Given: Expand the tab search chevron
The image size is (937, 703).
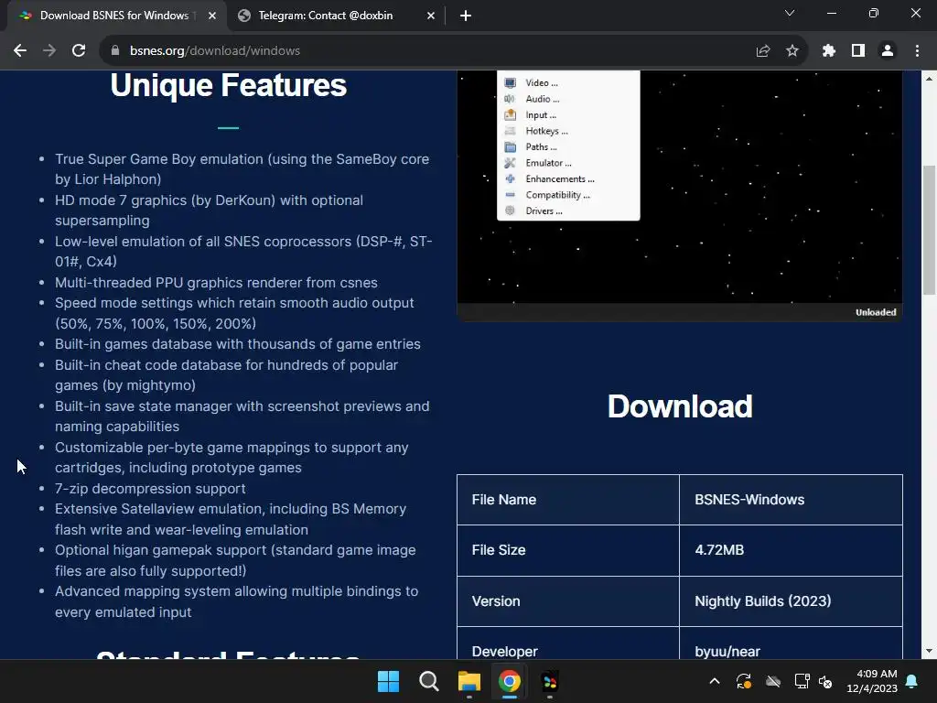Looking at the screenshot, I should point(790,13).
